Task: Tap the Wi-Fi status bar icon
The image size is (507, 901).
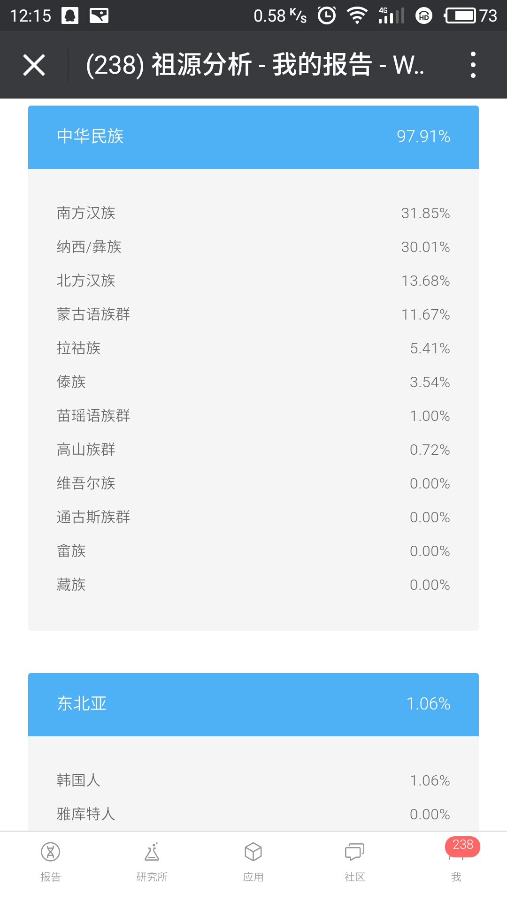Action: pyautogui.click(x=357, y=15)
